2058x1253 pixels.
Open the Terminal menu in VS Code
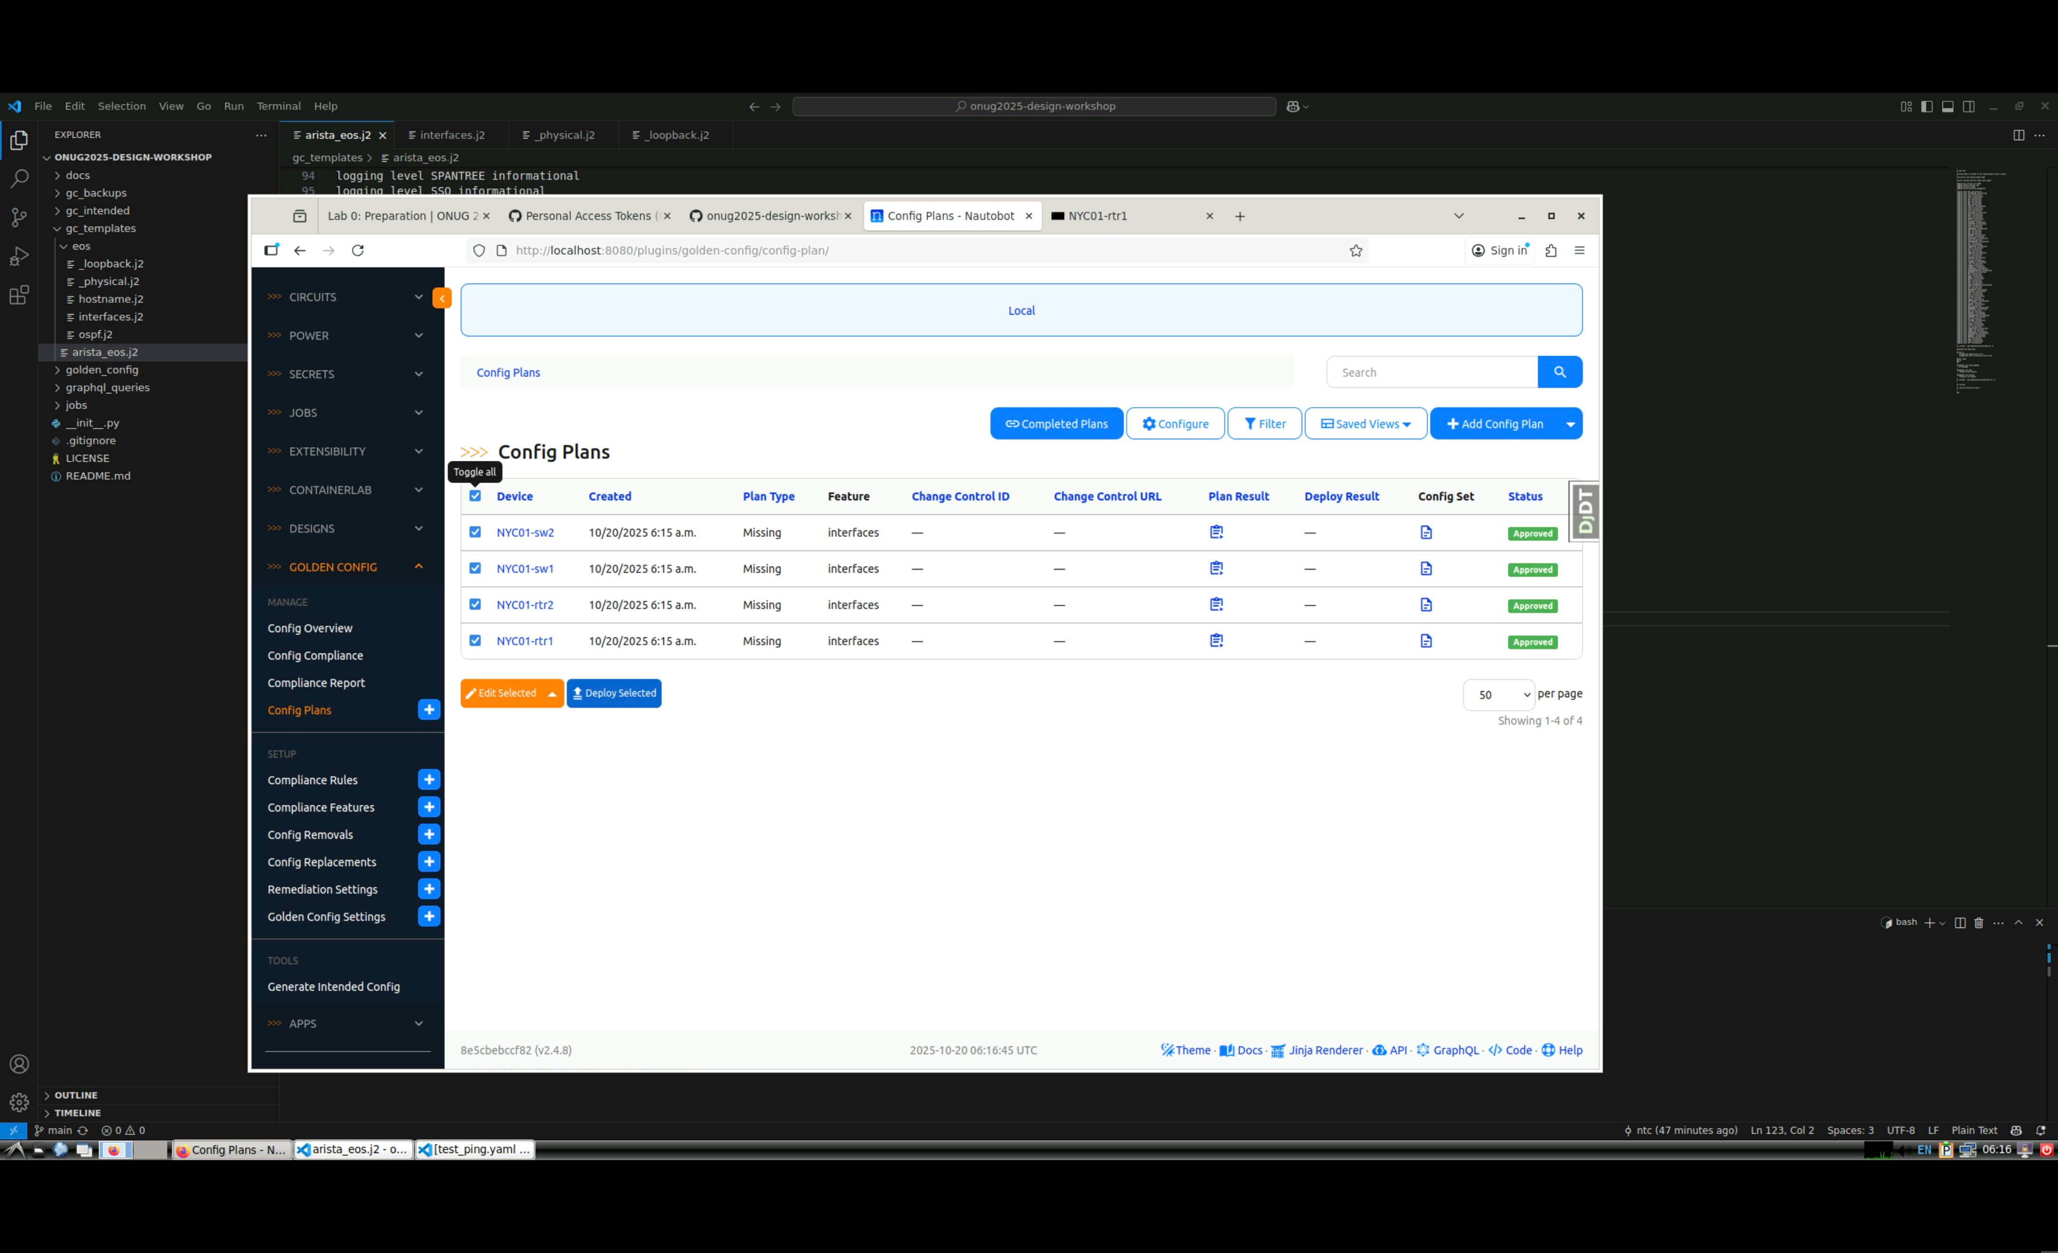point(278,106)
